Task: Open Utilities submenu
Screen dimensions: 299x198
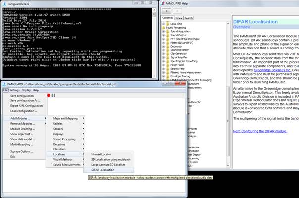Action: (65, 124)
